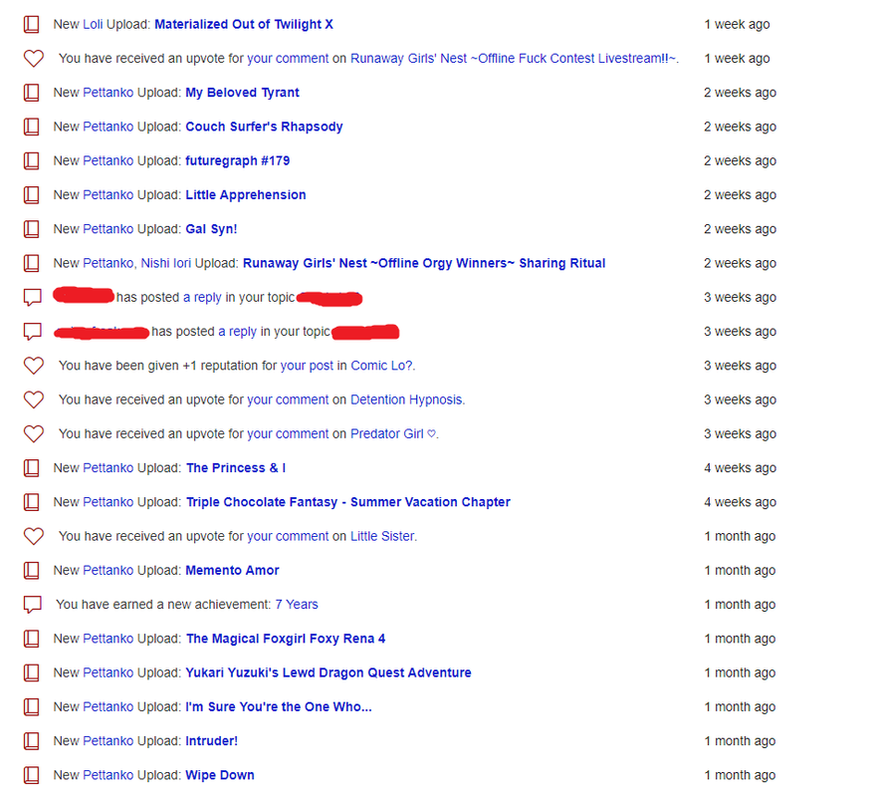This screenshot has height=797, width=878.
Task: Click the book icon next to Couch Surfer's Rhapsody
Action: pos(32,127)
